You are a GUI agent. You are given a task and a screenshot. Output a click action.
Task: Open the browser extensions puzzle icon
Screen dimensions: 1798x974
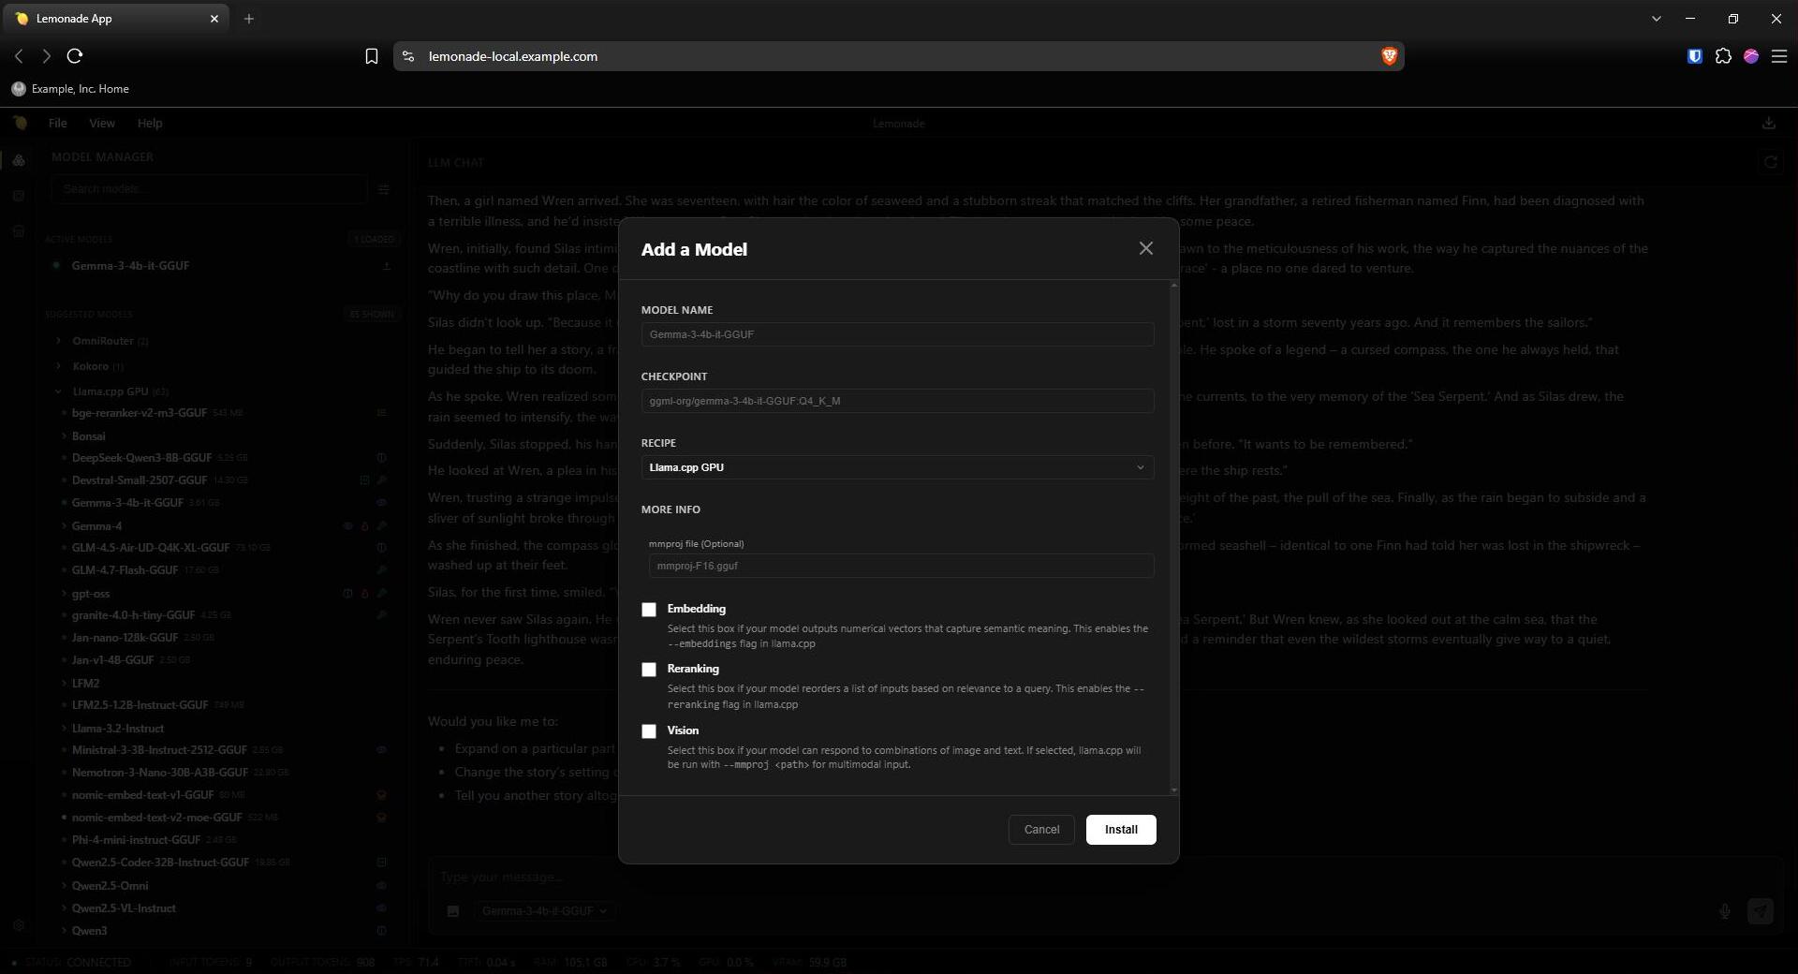(x=1723, y=56)
